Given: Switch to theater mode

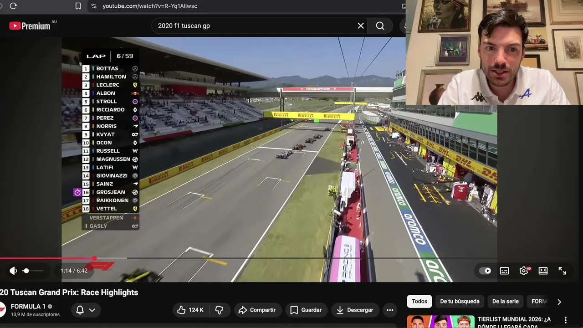Looking at the screenshot, I should click(x=543, y=271).
